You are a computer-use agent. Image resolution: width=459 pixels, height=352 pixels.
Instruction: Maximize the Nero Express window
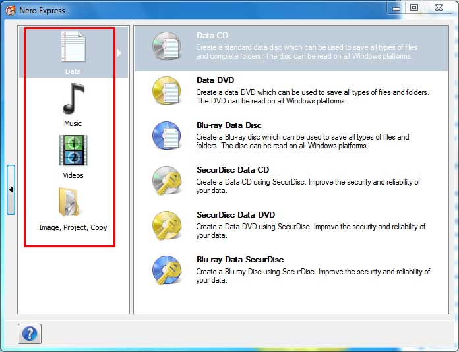[413, 8]
